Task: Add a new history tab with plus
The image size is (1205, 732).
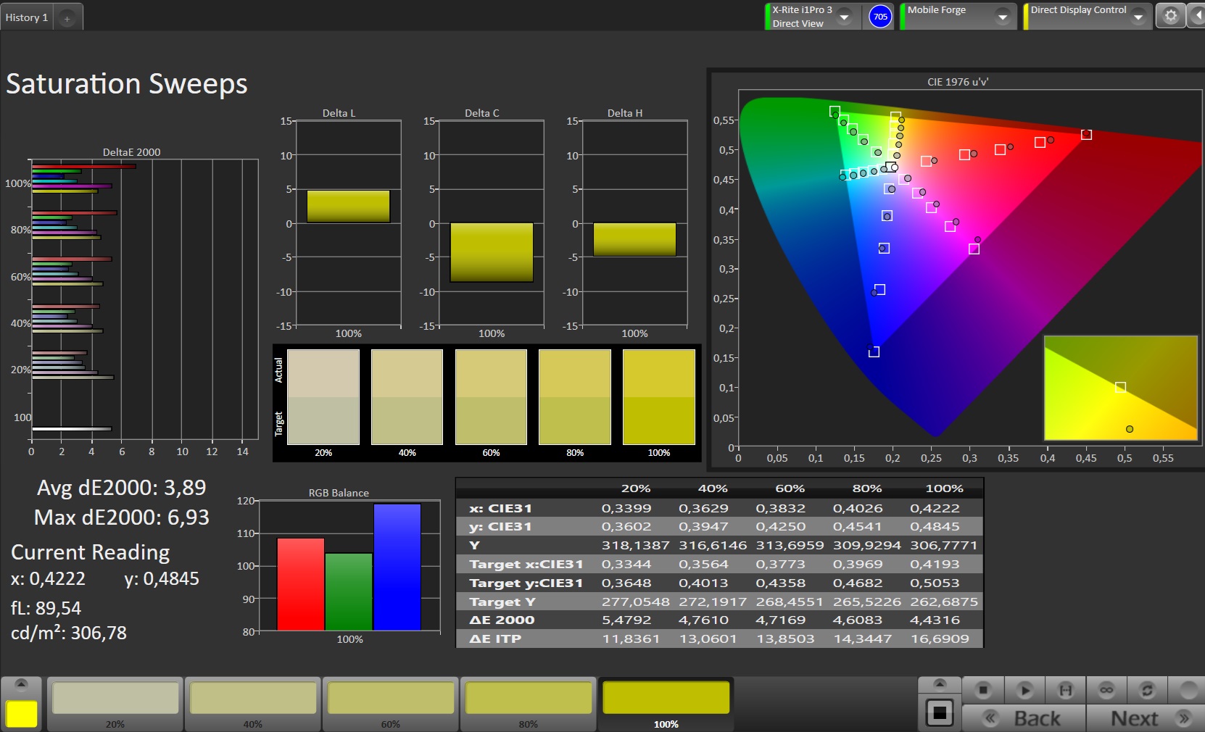Action: point(67,19)
